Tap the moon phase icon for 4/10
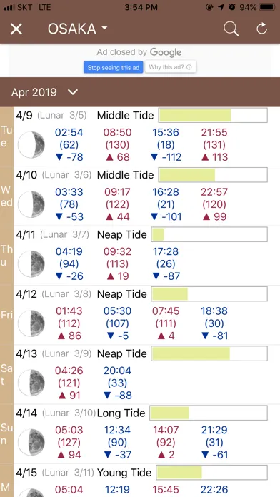This screenshot has height=497, width=280. [31, 204]
